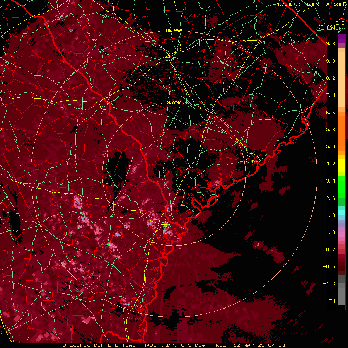Click the 5.8 value on the color scale
Image resolution: width=348 pixels, height=348 pixels.
click(331, 129)
